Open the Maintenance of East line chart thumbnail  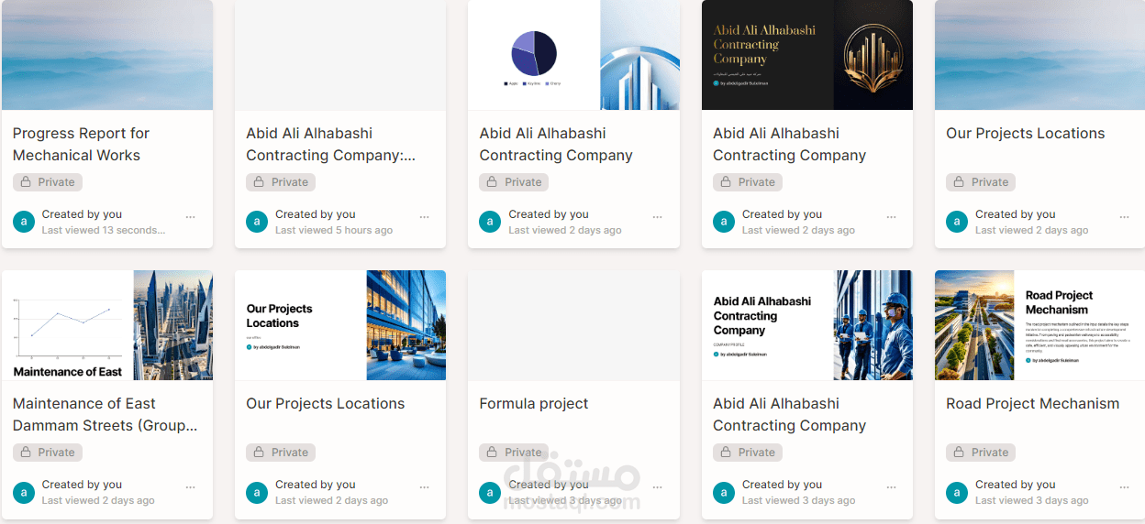[106, 325]
